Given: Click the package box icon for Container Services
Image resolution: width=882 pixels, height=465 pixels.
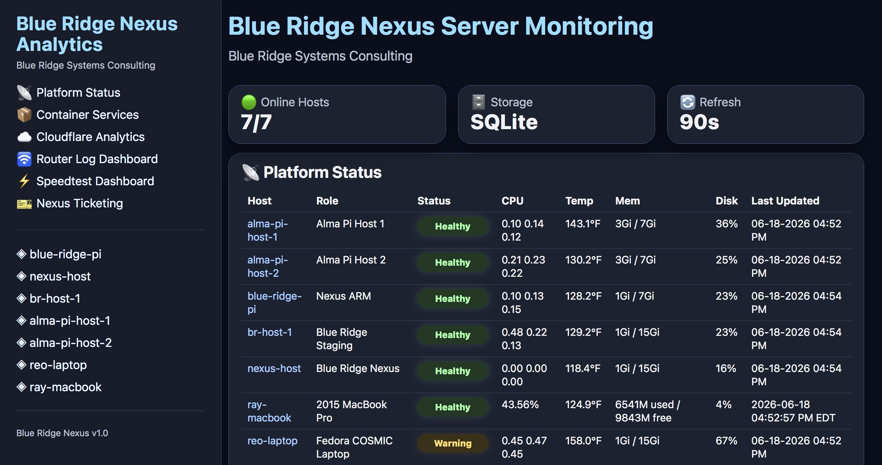Looking at the screenshot, I should pos(24,115).
